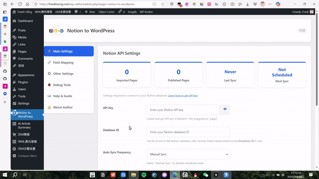The image size is (319, 179).
Task: Open Imagify in the admin bar
Action: [x=132, y=12]
